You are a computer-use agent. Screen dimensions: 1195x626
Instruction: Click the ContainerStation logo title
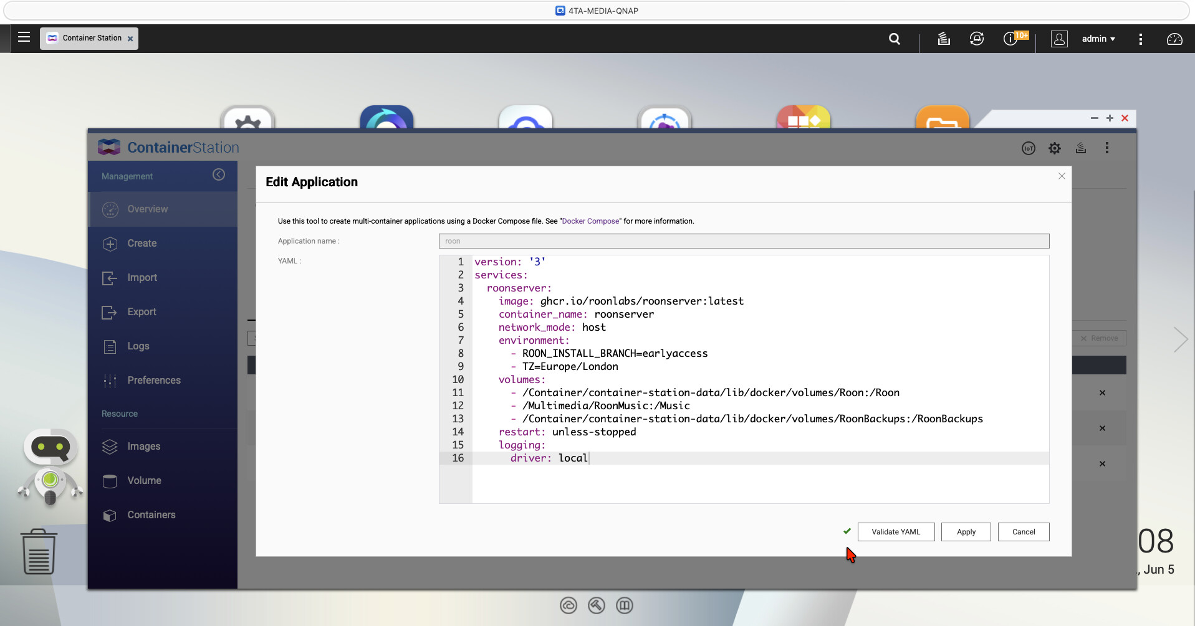click(x=168, y=148)
